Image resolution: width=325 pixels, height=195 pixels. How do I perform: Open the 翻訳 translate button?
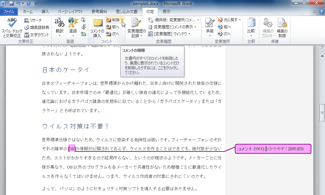[60, 27]
